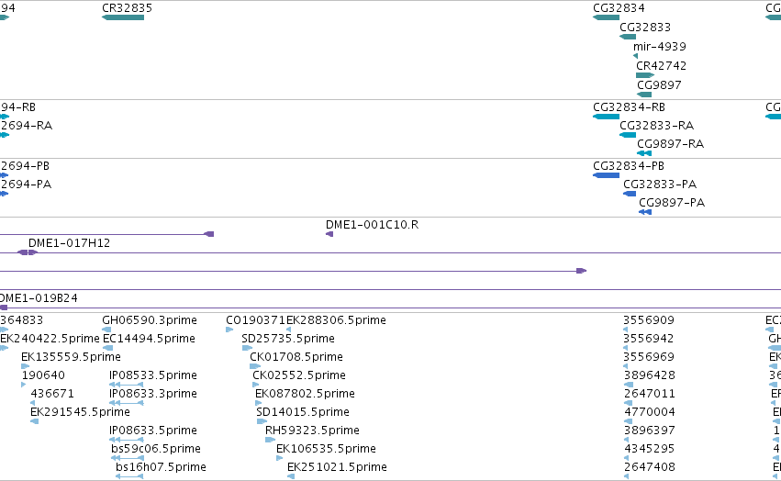Select the EK106535.5prime EST
The width and height of the screenshot is (781, 481).
pyautogui.click(x=279, y=459)
